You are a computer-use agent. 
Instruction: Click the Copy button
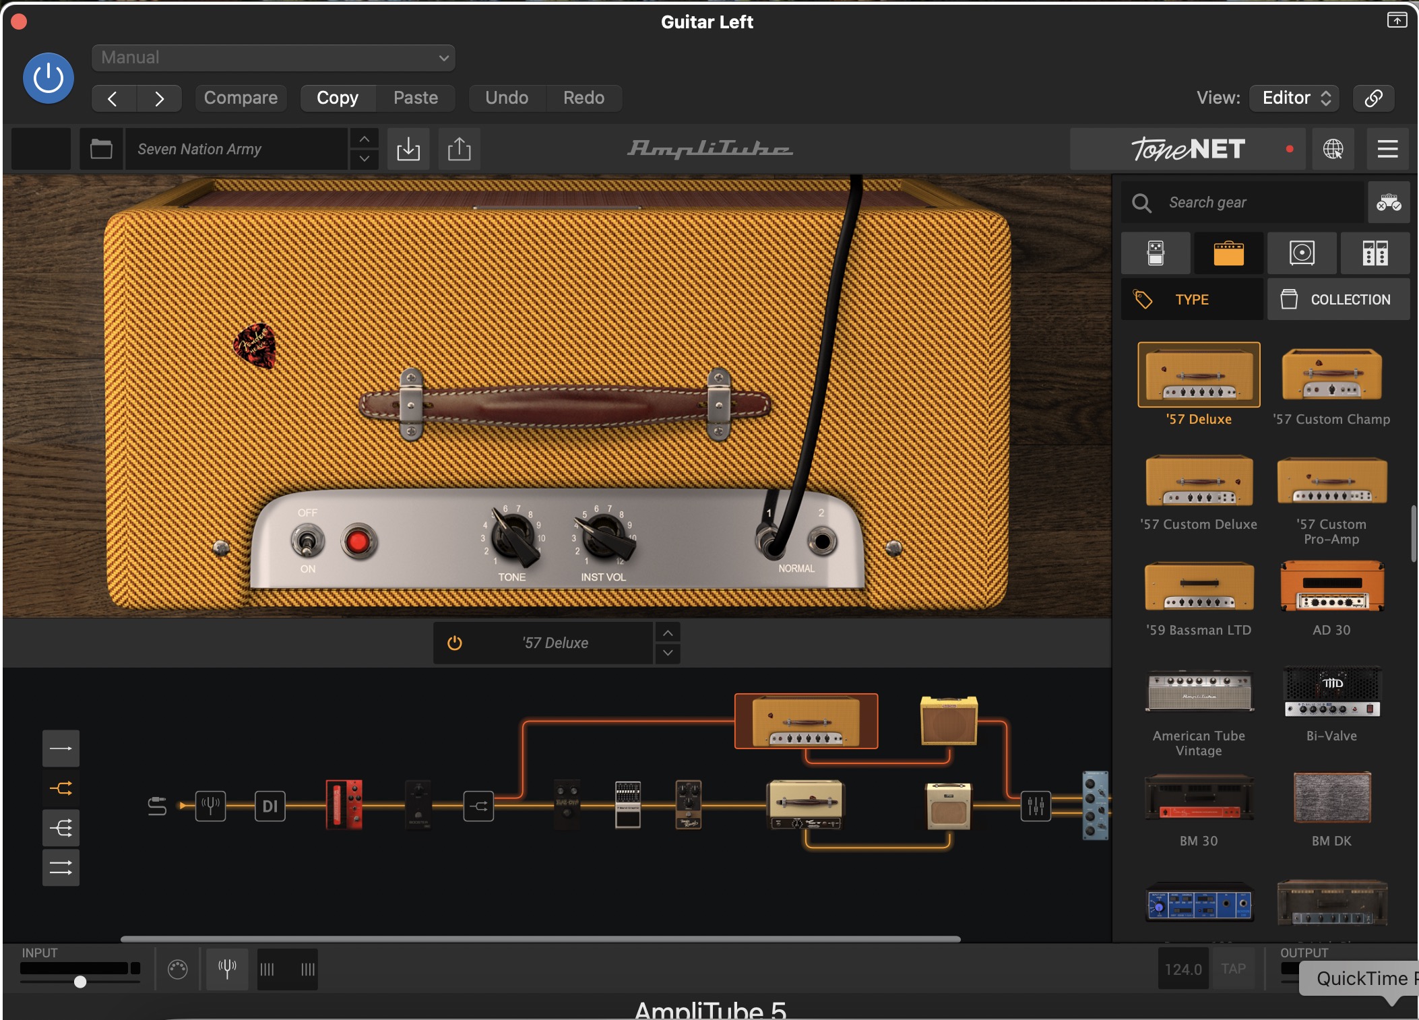point(338,98)
